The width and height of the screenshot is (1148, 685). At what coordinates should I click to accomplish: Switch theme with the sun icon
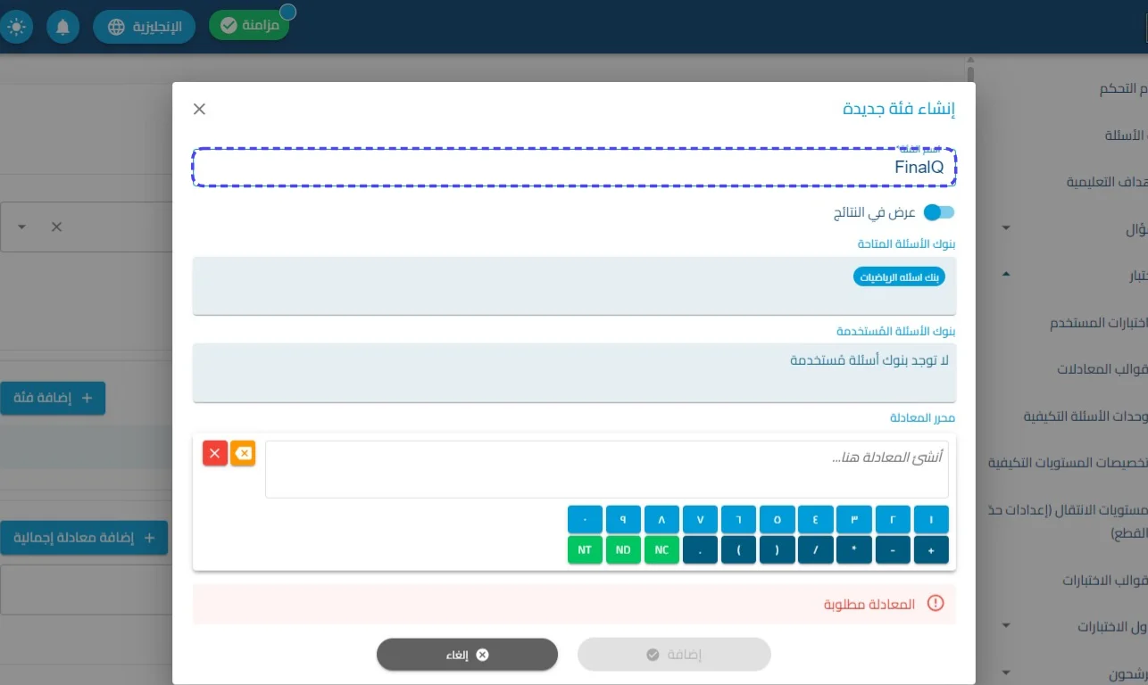click(17, 27)
